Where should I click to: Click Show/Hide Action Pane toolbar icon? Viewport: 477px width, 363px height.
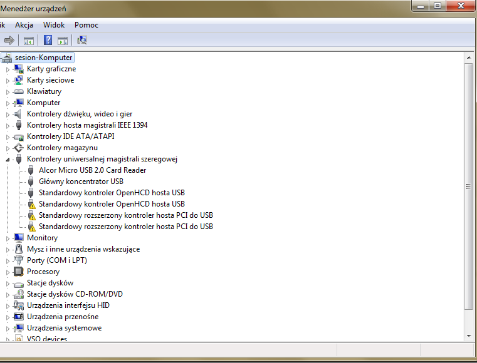63,41
